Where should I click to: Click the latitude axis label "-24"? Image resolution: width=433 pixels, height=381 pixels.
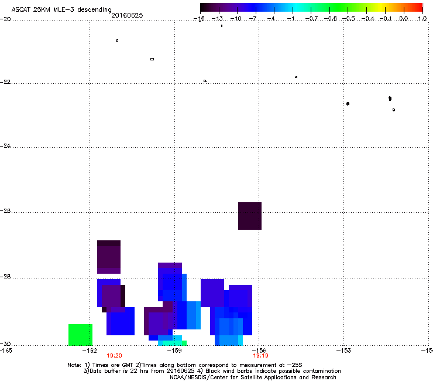point(5,146)
